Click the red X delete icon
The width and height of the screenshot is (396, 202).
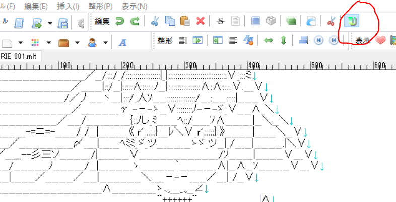[x=200, y=21]
